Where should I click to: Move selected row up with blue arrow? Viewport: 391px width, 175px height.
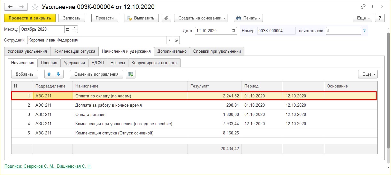(49, 74)
